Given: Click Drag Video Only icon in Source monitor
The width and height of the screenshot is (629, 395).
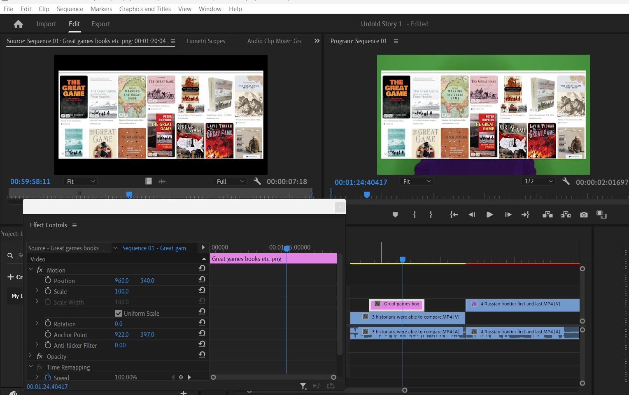Looking at the screenshot, I should point(149,181).
